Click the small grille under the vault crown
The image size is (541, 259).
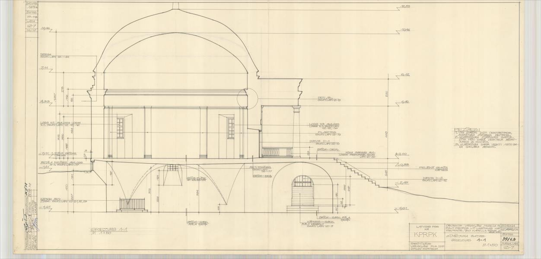[172, 167]
